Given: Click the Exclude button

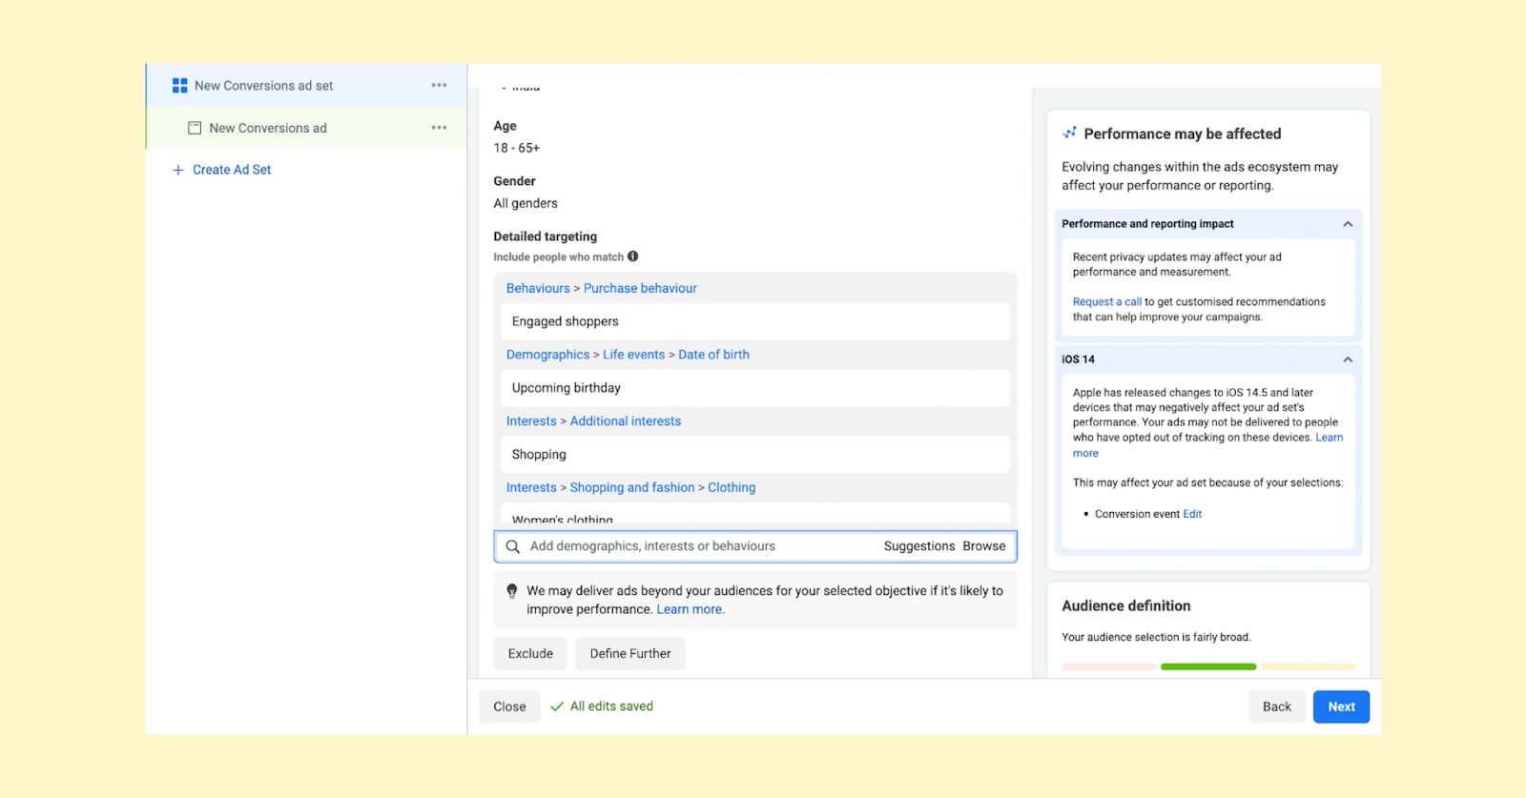Looking at the screenshot, I should tap(530, 653).
